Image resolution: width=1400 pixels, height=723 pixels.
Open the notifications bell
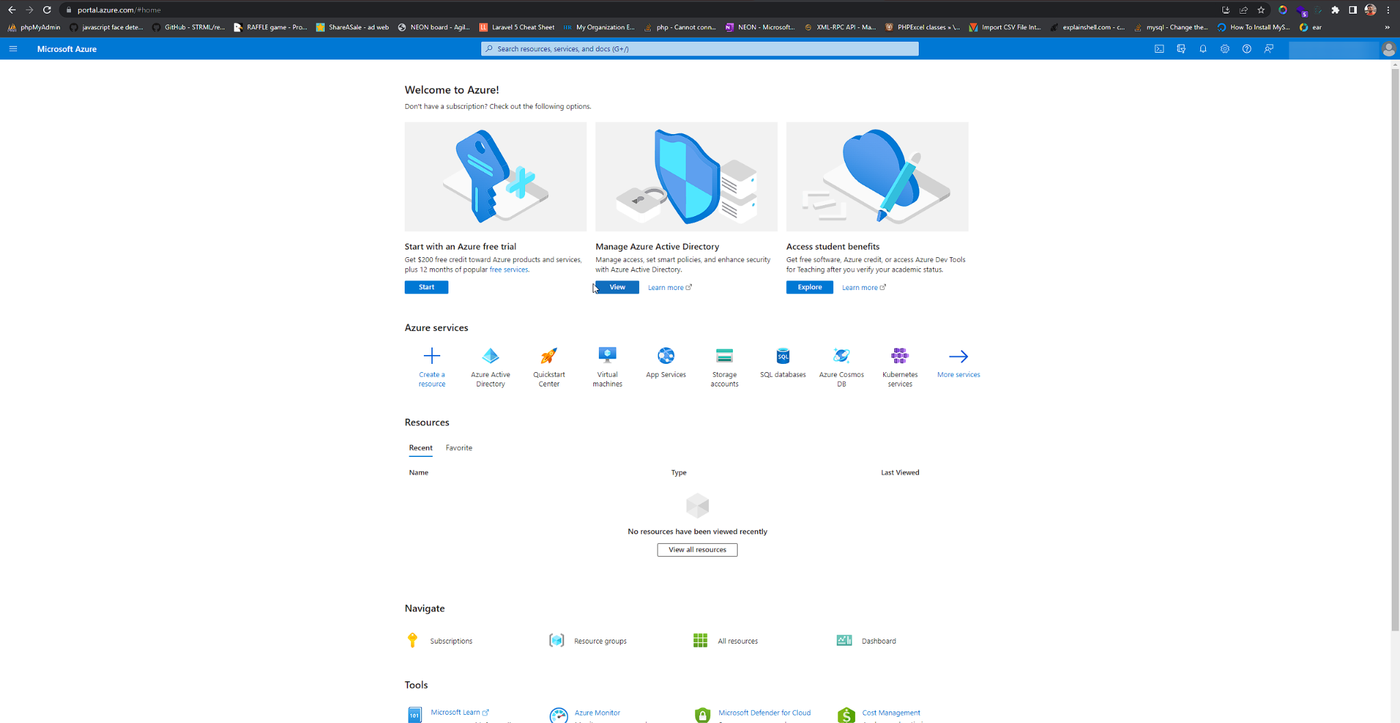point(1202,49)
